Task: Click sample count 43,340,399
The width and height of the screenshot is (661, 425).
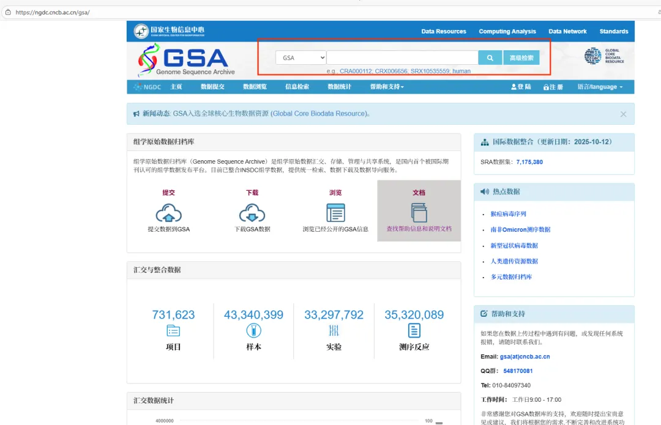Action: point(253,315)
